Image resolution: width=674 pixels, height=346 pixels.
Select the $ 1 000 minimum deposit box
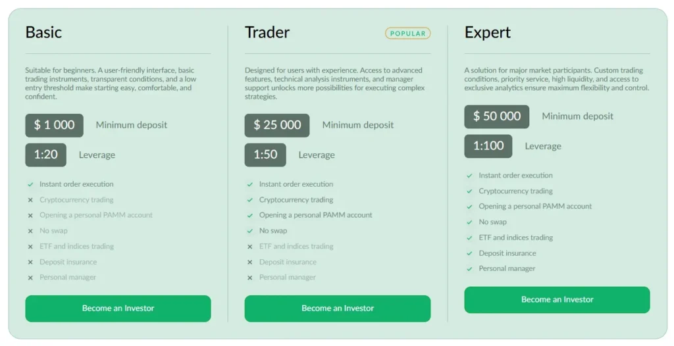(x=55, y=126)
